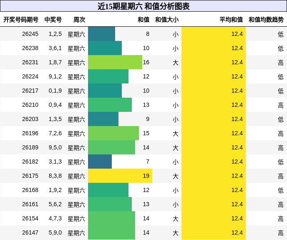Click the 12.4 average in row 26189
287x240 pixels.
[x=237, y=147]
